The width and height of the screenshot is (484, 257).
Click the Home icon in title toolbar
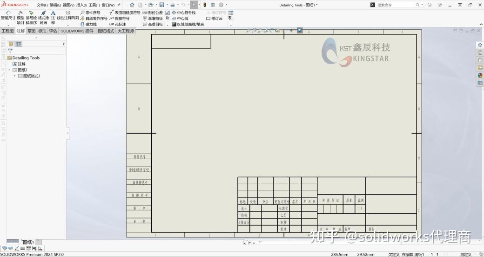pos(132,5)
